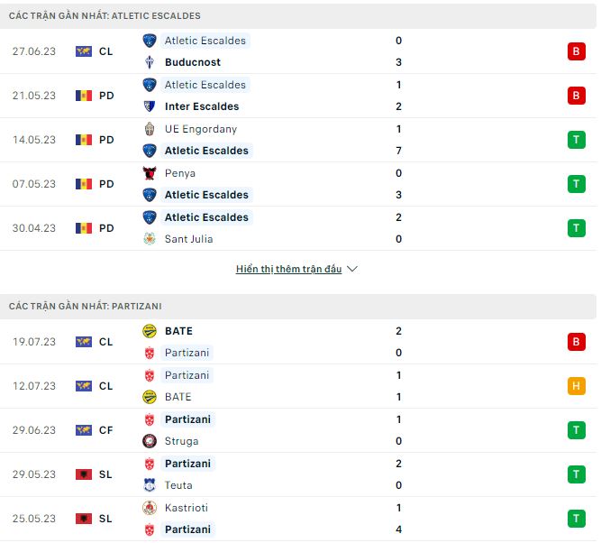Click the Buducnost team crest icon
601x543 pixels.
tap(150, 62)
